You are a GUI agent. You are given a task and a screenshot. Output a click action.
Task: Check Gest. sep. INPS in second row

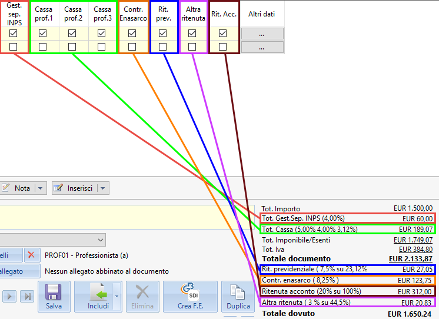coord(13,46)
